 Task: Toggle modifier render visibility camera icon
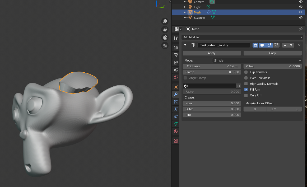pos(255,45)
